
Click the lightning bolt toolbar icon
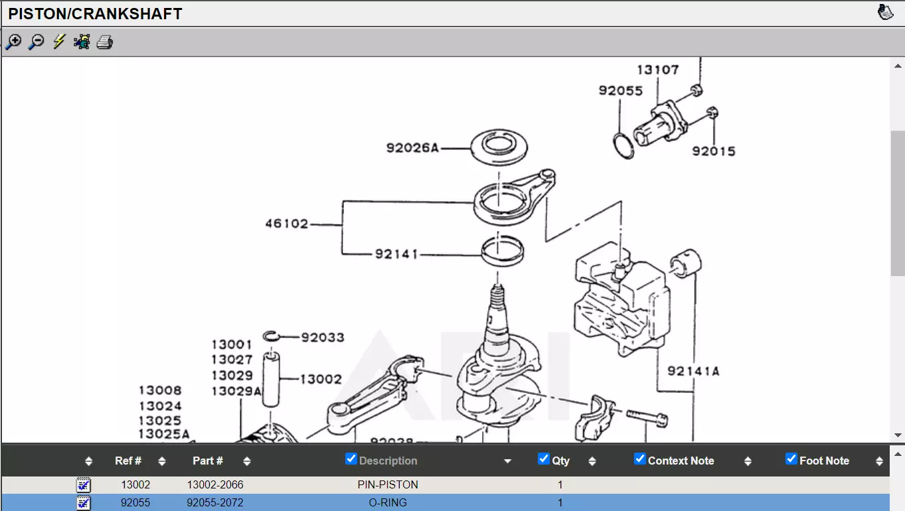click(59, 42)
